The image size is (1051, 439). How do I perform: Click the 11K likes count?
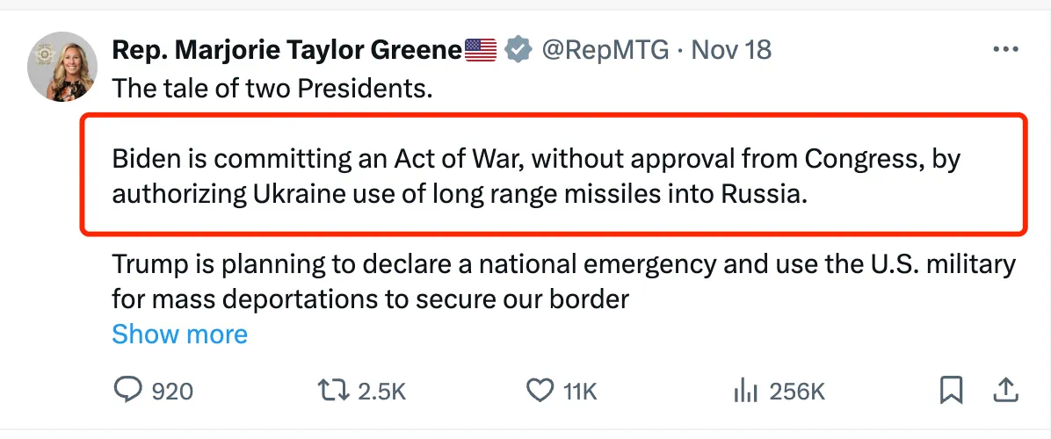click(580, 392)
